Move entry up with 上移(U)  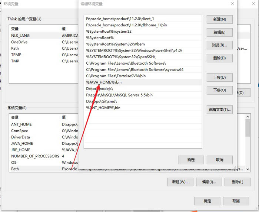tap(219, 78)
